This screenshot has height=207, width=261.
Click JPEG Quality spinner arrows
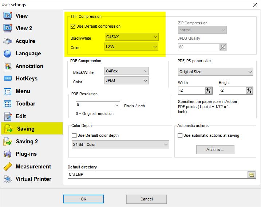[x=223, y=47]
